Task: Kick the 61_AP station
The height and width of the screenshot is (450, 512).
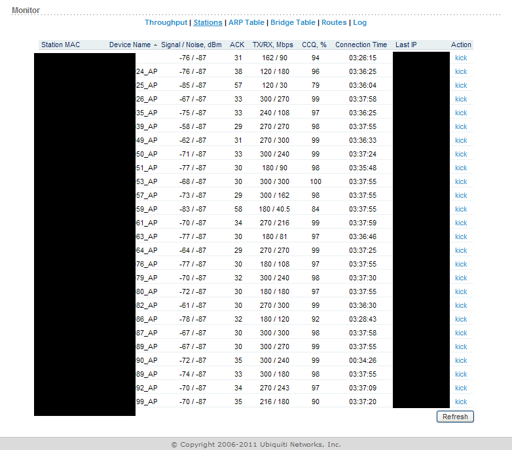Action: (x=461, y=223)
